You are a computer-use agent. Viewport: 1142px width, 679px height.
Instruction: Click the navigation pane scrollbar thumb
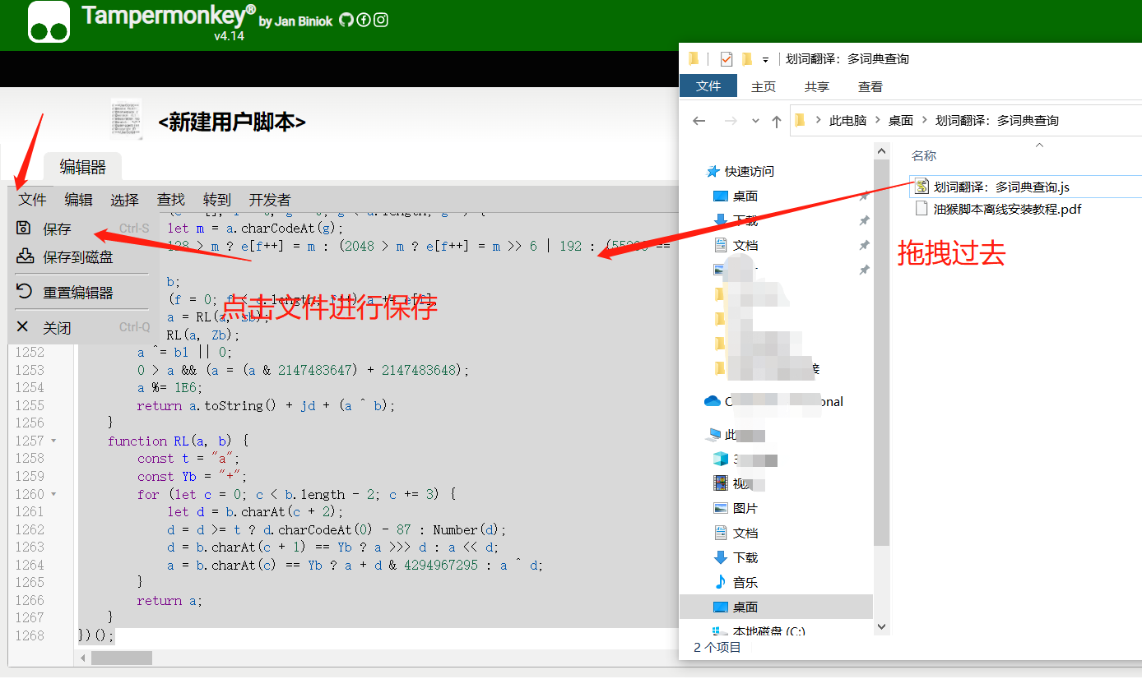tap(881, 353)
